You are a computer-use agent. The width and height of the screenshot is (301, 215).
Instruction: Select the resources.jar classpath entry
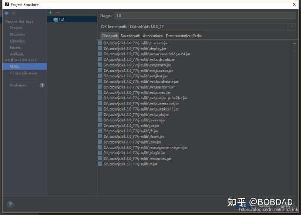point(137,159)
